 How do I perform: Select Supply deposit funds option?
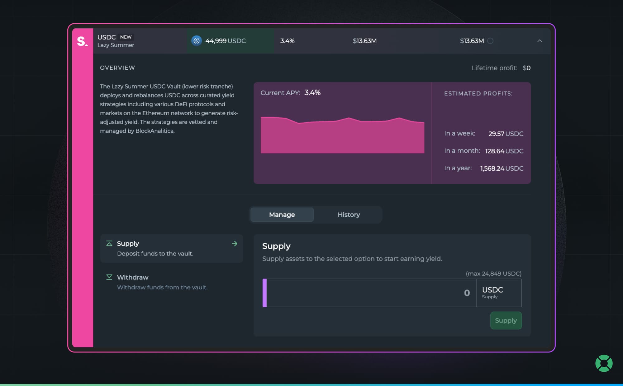[x=171, y=248]
